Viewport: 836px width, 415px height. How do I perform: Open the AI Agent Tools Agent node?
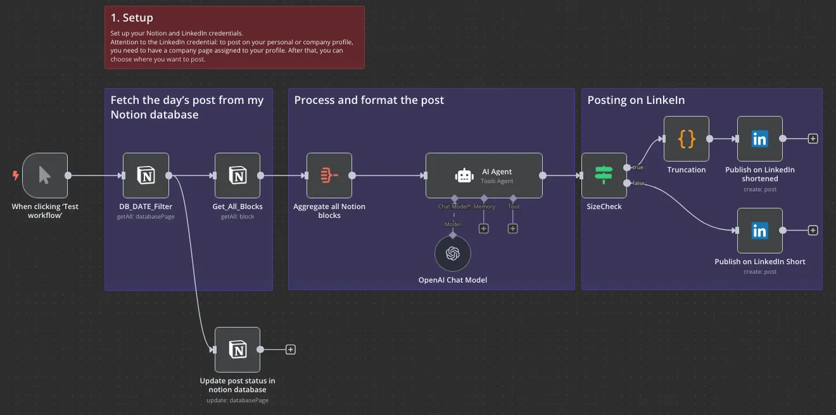coord(484,176)
